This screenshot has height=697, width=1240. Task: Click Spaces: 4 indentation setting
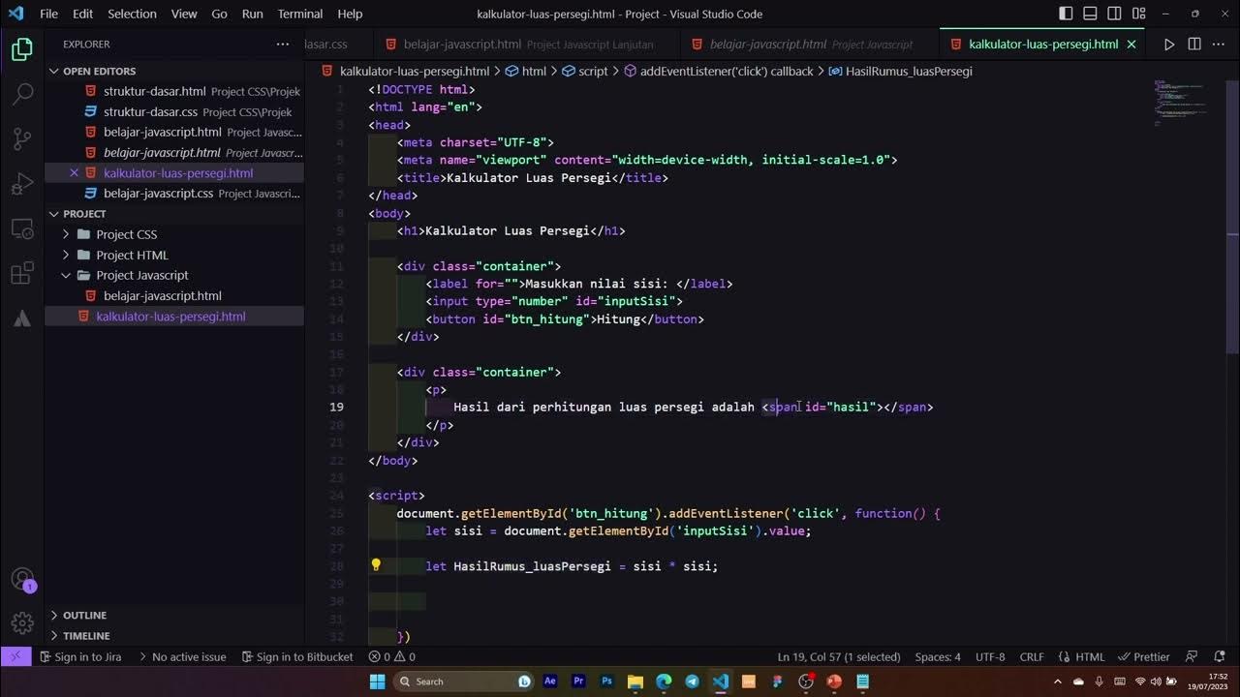(938, 656)
